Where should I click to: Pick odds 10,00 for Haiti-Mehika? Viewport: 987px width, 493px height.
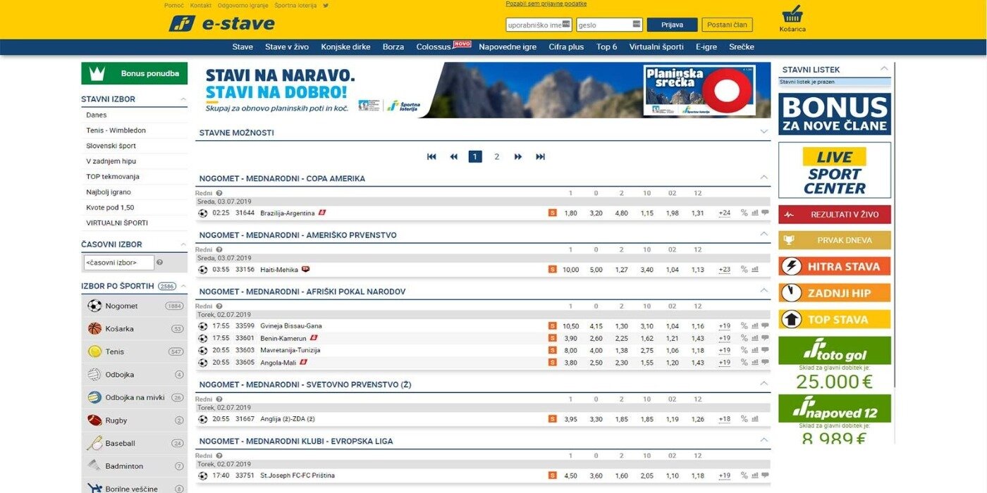(x=571, y=269)
